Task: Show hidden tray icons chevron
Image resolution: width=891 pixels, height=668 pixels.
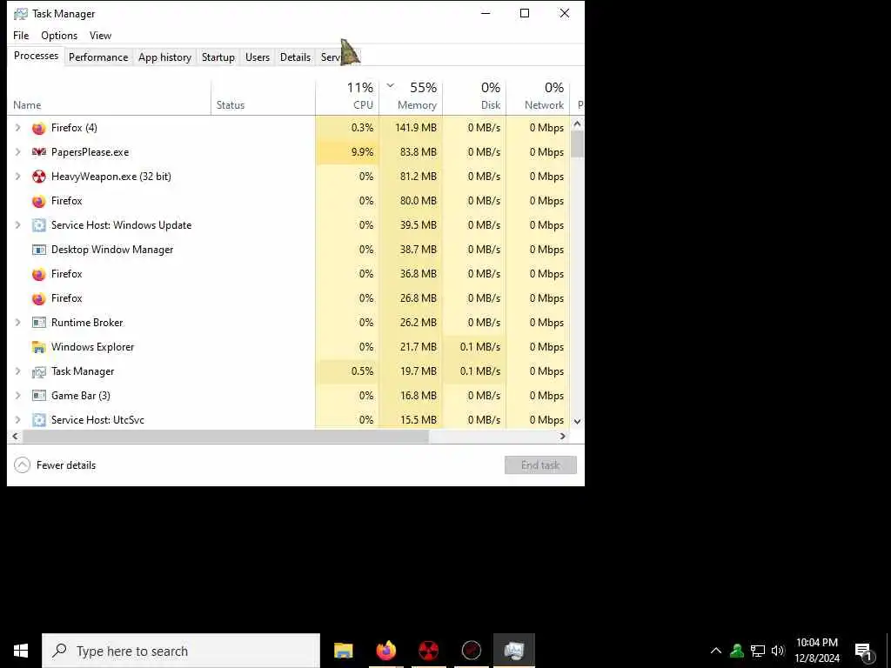Action: (716, 651)
